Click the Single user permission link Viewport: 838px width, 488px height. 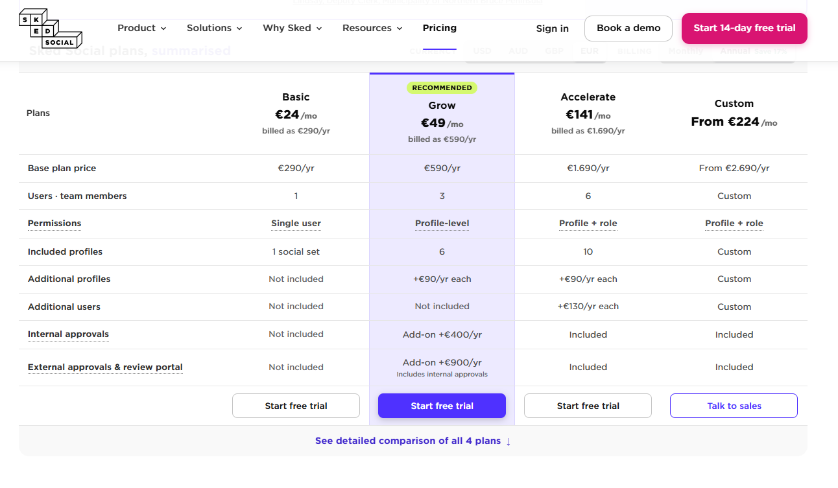pos(296,224)
